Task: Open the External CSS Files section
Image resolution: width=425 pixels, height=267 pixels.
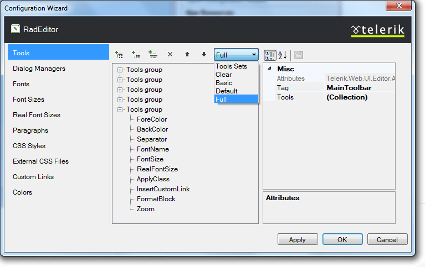Action: (x=40, y=161)
